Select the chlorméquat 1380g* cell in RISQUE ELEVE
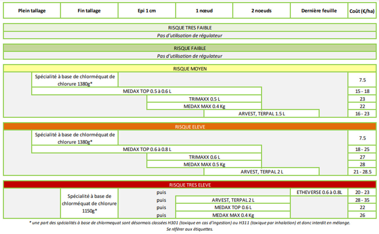 click(75, 138)
